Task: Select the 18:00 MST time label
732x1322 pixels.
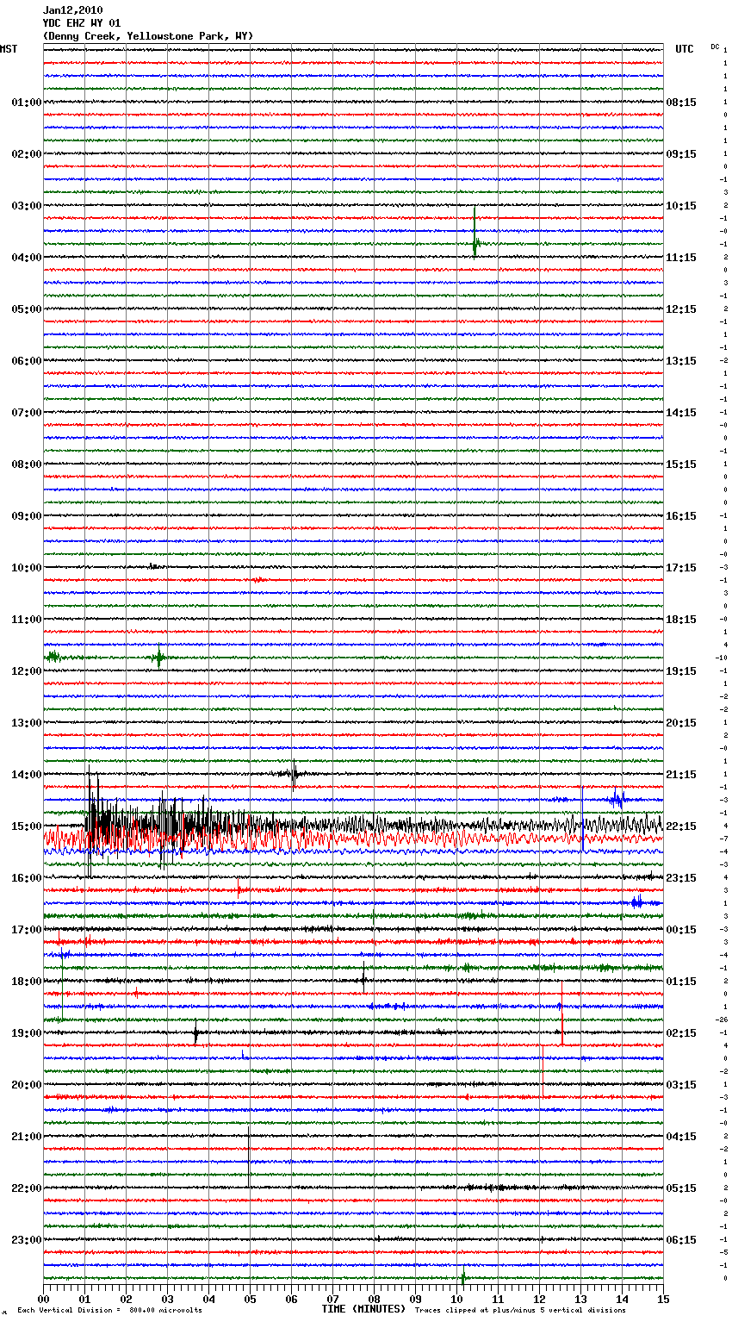Action: coord(26,982)
